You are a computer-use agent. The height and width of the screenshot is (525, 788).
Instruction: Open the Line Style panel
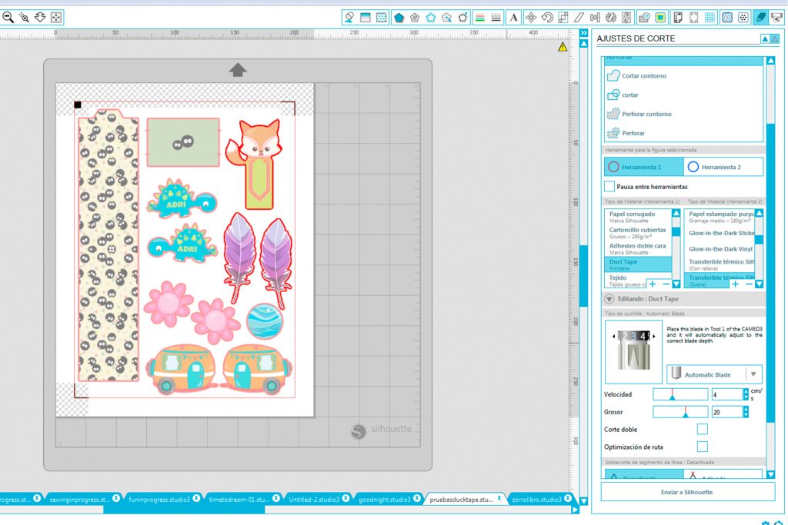(496, 18)
